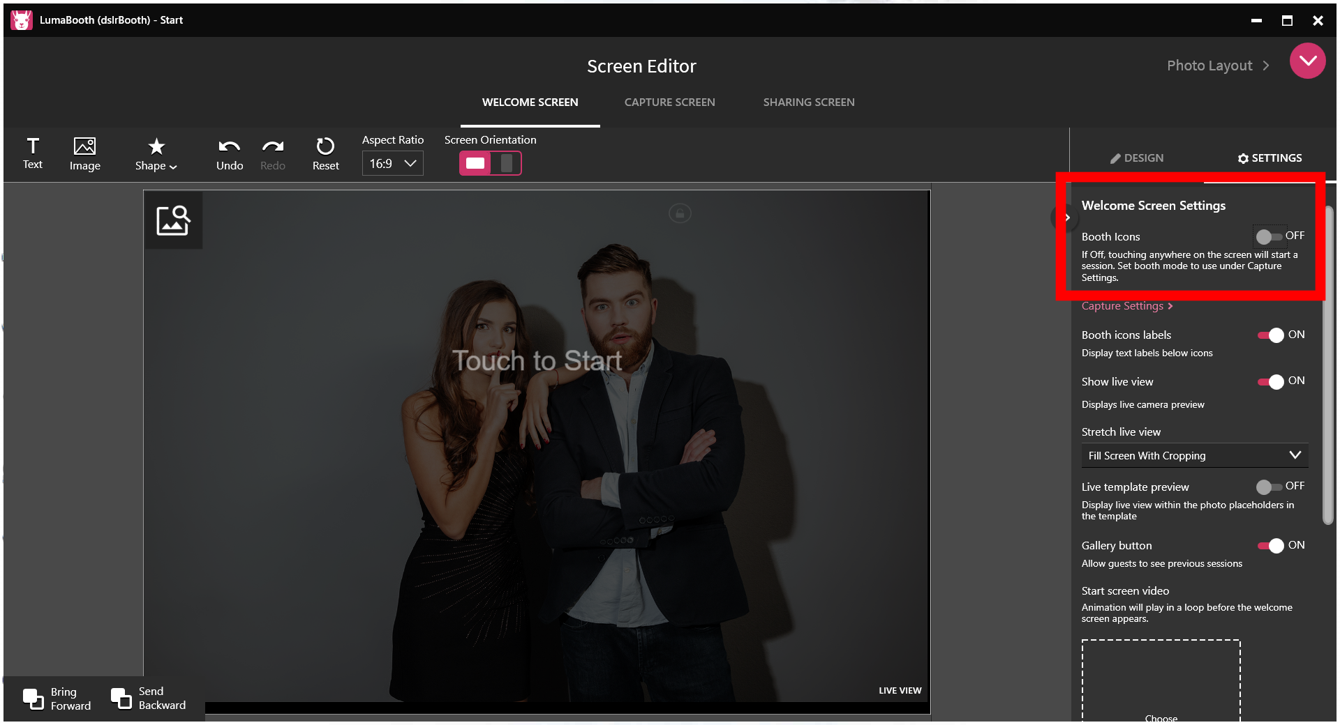This screenshot has height=725, width=1340.
Task: Switch to the Welcome Screen tab
Action: (530, 102)
